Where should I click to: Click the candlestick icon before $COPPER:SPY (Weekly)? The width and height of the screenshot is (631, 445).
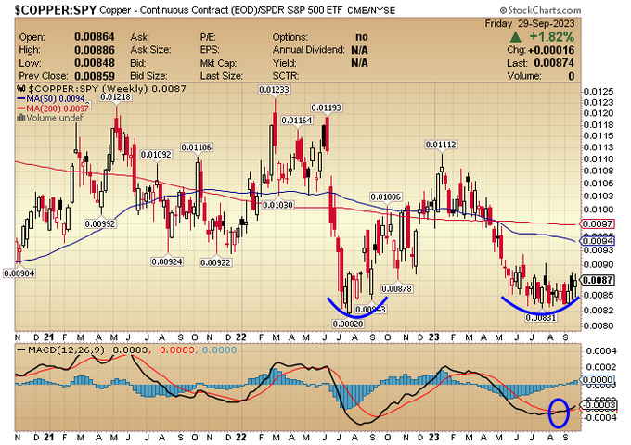21,89
